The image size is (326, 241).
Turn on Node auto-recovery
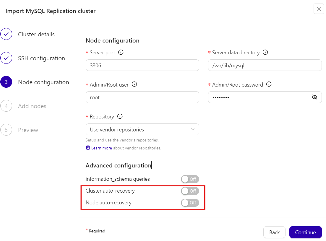click(190, 203)
